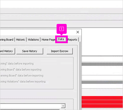Open the Reports tab
123x110 pixels.
[72, 40]
